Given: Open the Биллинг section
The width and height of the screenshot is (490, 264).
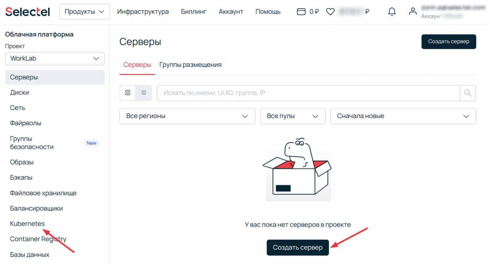Looking at the screenshot, I should [x=193, y=11].
